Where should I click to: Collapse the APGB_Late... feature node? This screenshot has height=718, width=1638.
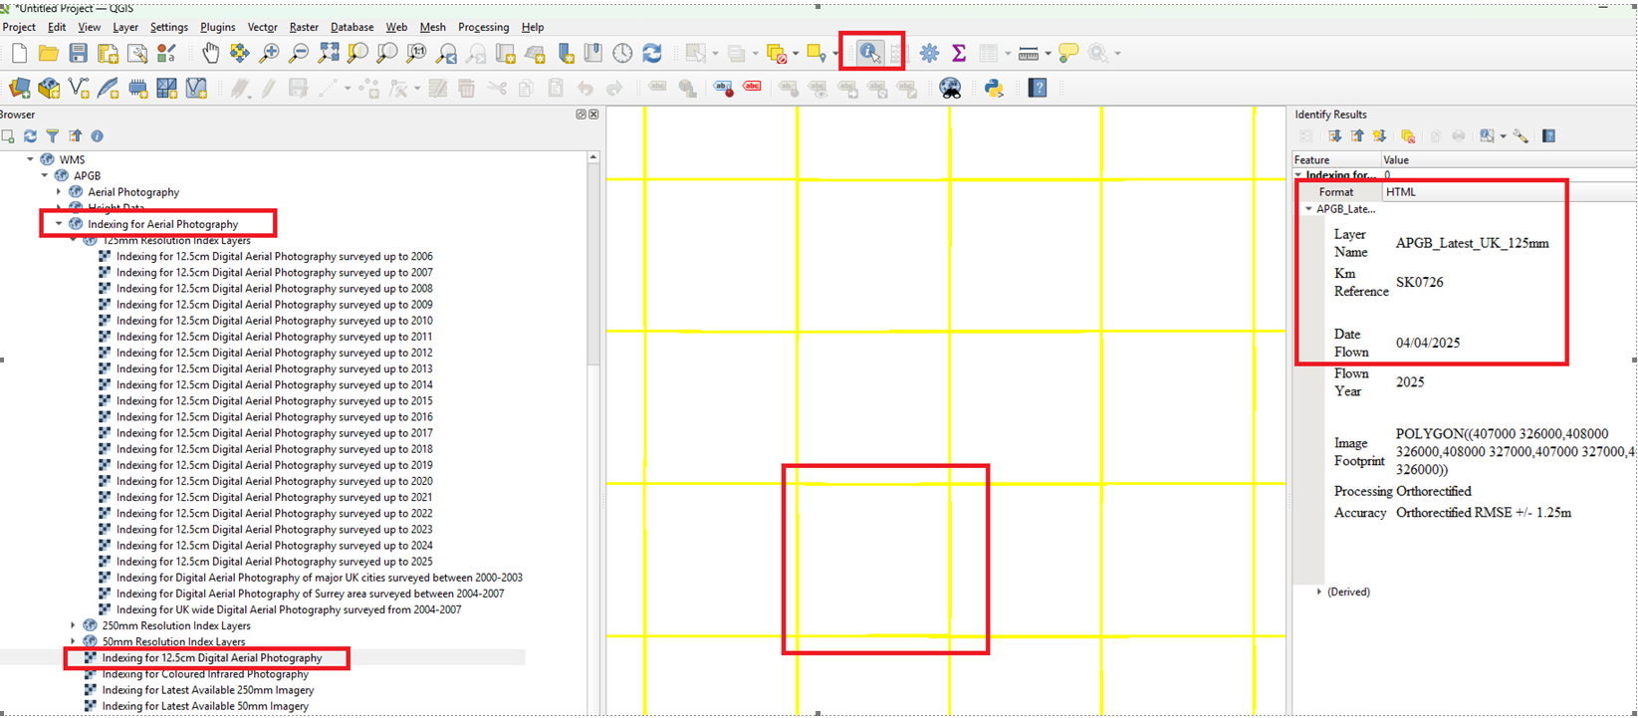point(1308,209)
